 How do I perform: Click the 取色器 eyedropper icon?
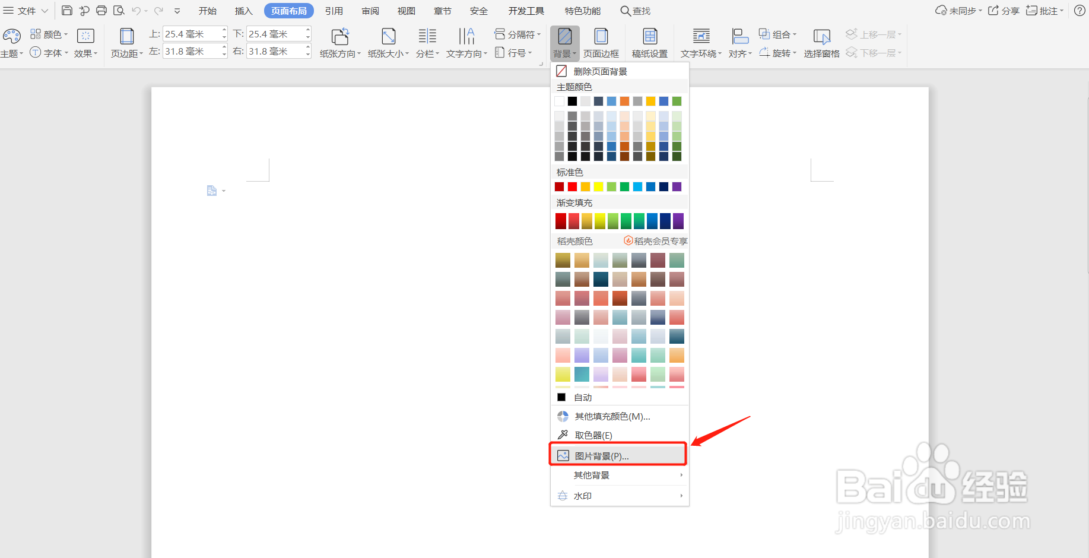563,435
